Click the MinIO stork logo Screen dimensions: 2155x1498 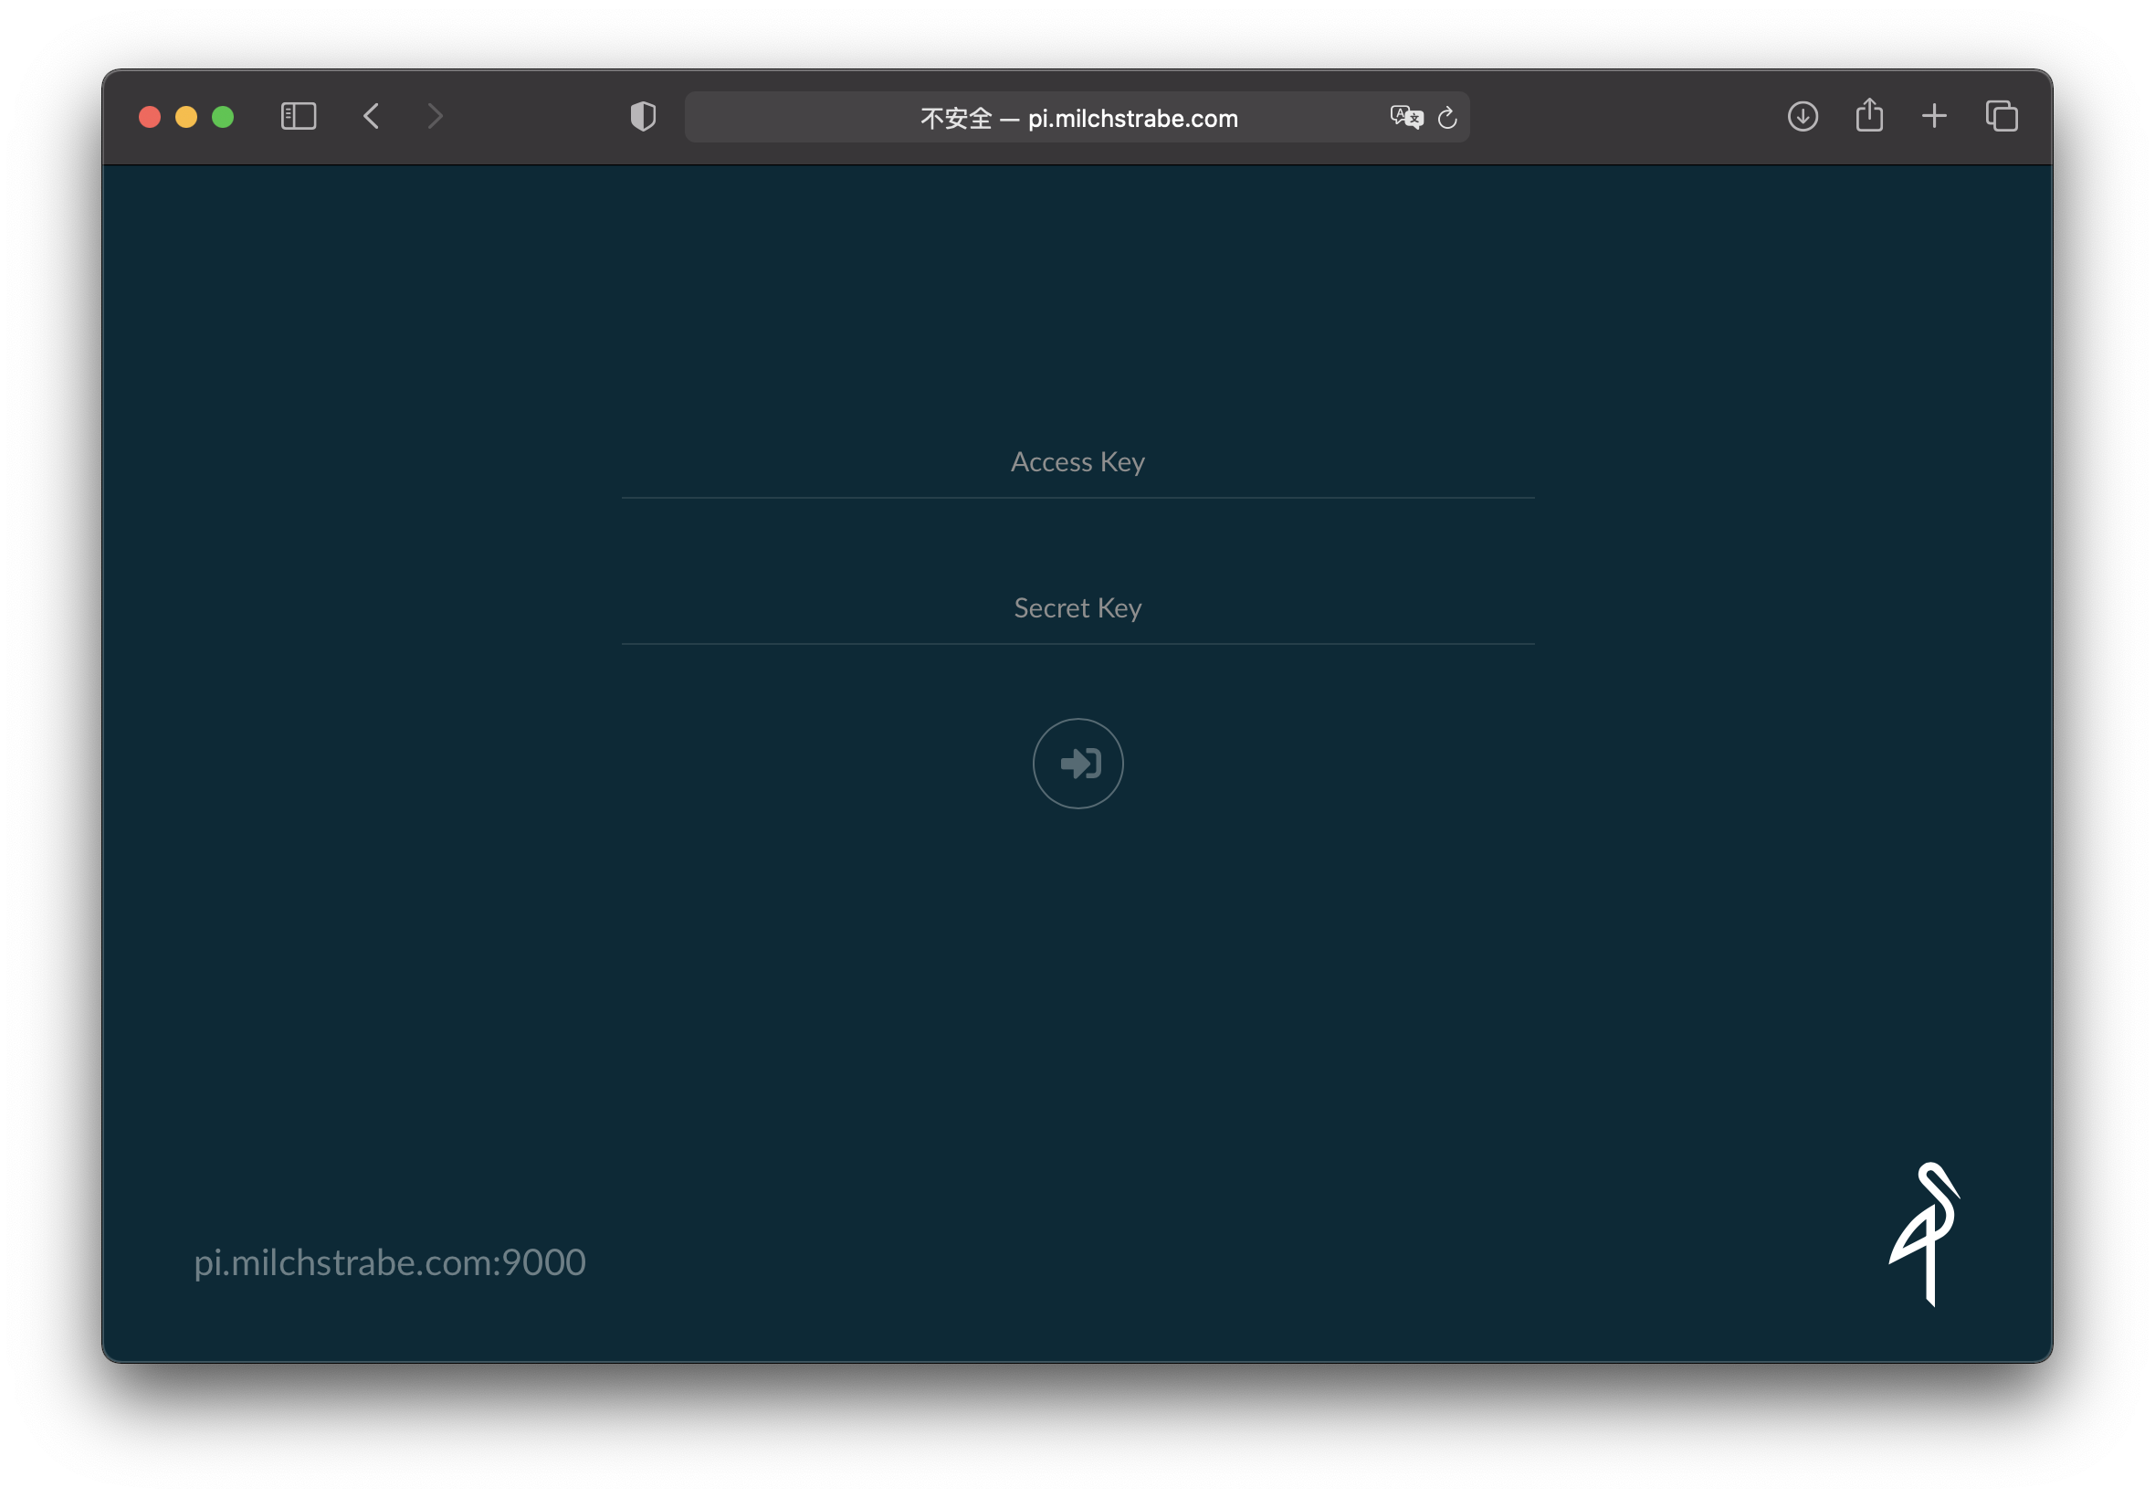coord(1925,1233)
